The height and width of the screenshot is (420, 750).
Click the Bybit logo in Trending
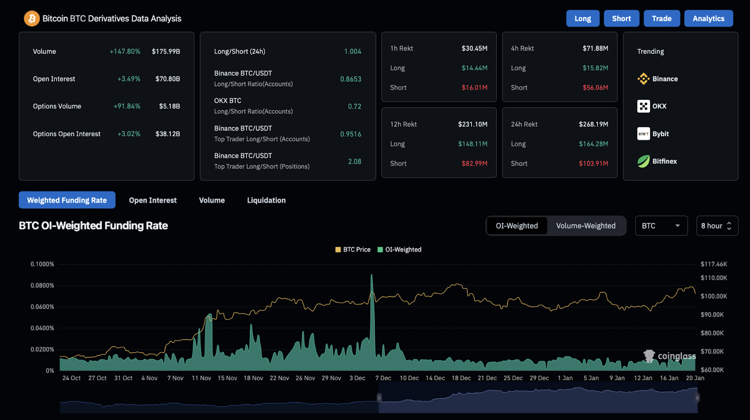point(644,134)
